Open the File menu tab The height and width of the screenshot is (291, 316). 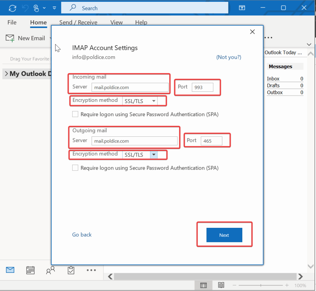coord(12,22)
